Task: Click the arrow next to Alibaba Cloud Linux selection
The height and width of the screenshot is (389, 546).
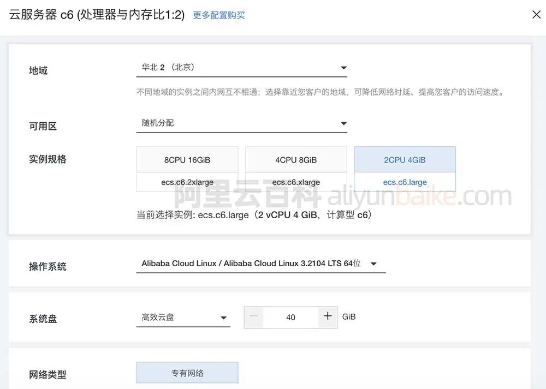Action: click(373, 263)
